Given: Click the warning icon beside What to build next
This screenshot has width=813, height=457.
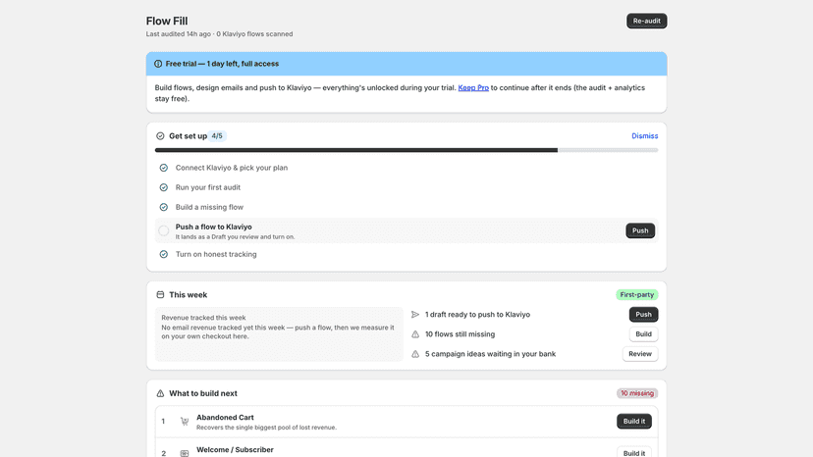Looking at the screenshot, I should [160, 393].
